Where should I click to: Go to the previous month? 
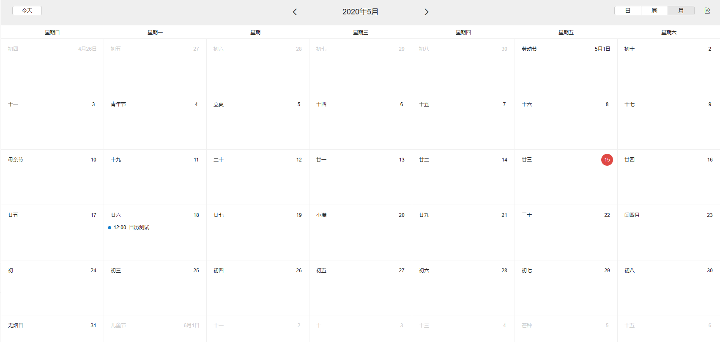tap(295, 12)
